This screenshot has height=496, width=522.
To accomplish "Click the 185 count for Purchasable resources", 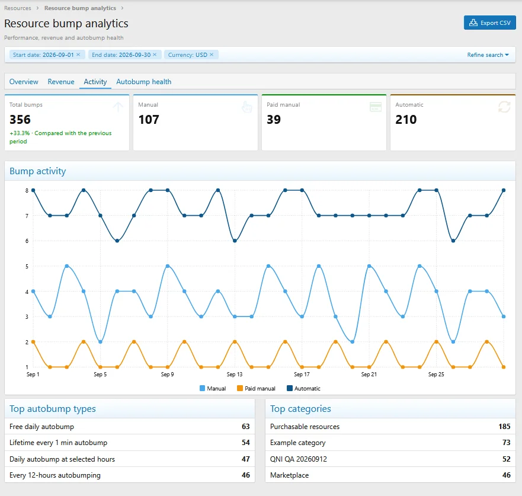I will point(504,427).
